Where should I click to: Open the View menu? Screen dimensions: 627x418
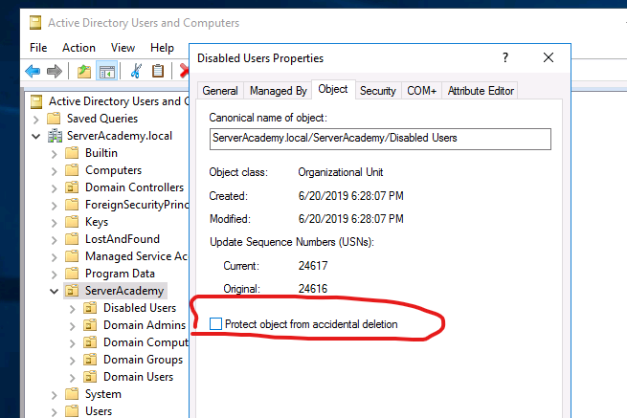123,48
